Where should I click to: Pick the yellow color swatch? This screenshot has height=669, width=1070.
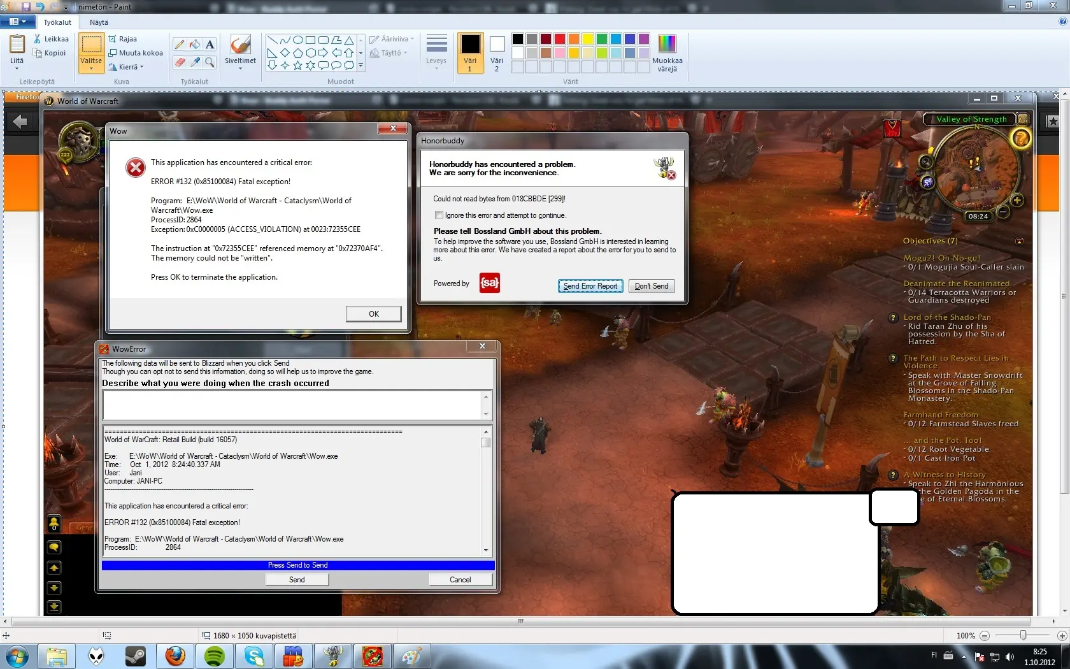click(x=588, y=39)
